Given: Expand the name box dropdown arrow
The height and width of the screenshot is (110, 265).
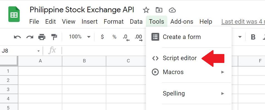Looking at the screenshot, I should pyautogui.click(x=38, y=51).
